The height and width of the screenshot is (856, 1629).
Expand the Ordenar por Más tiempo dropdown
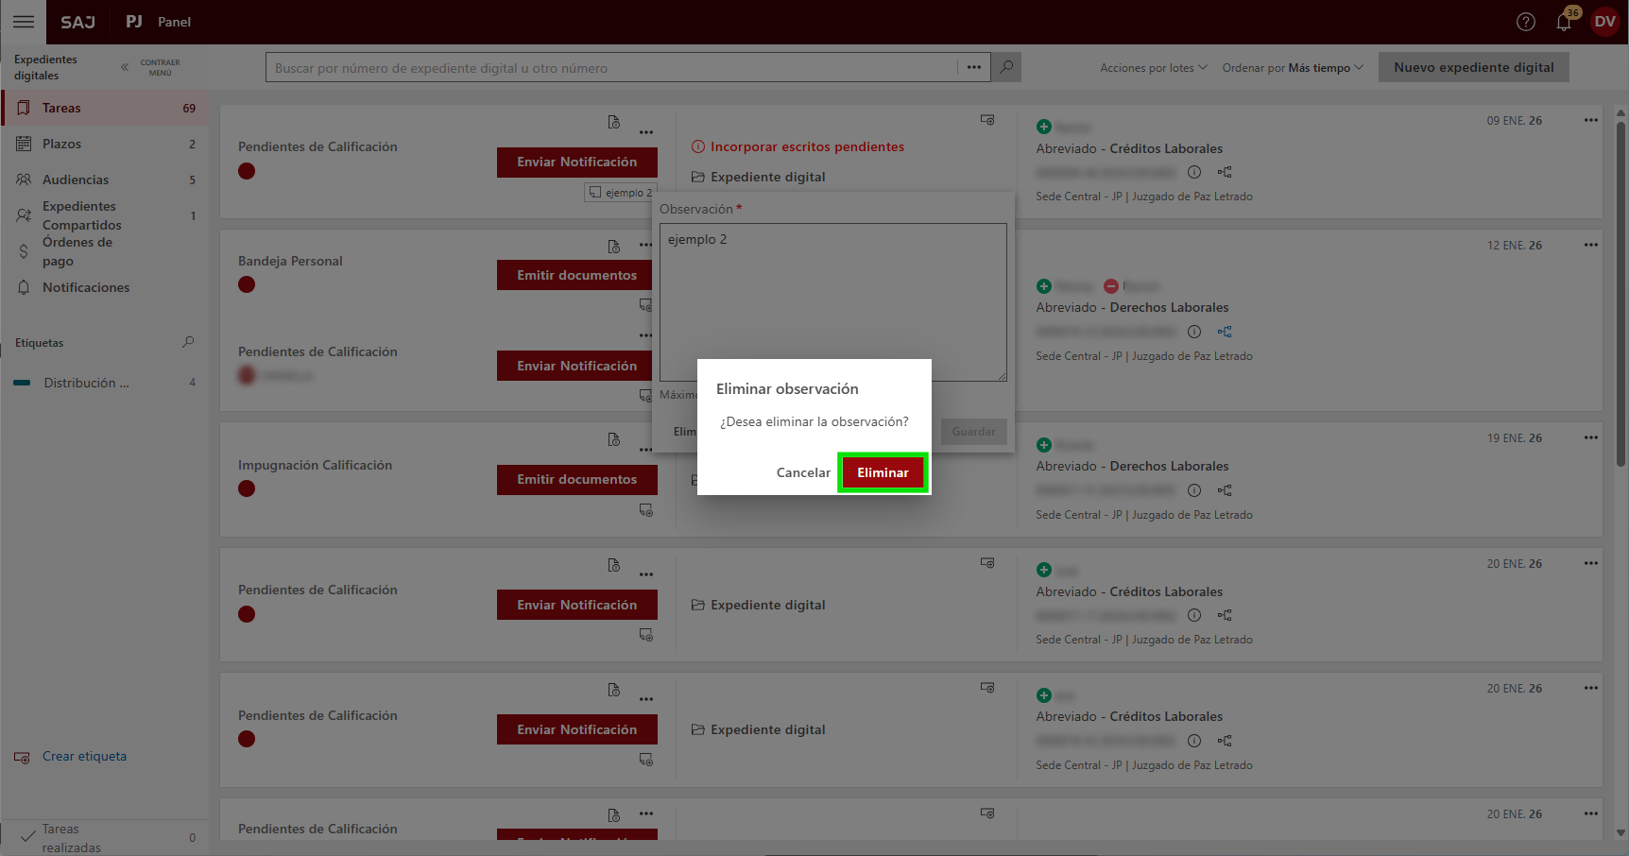click(x=1292, y=68)
